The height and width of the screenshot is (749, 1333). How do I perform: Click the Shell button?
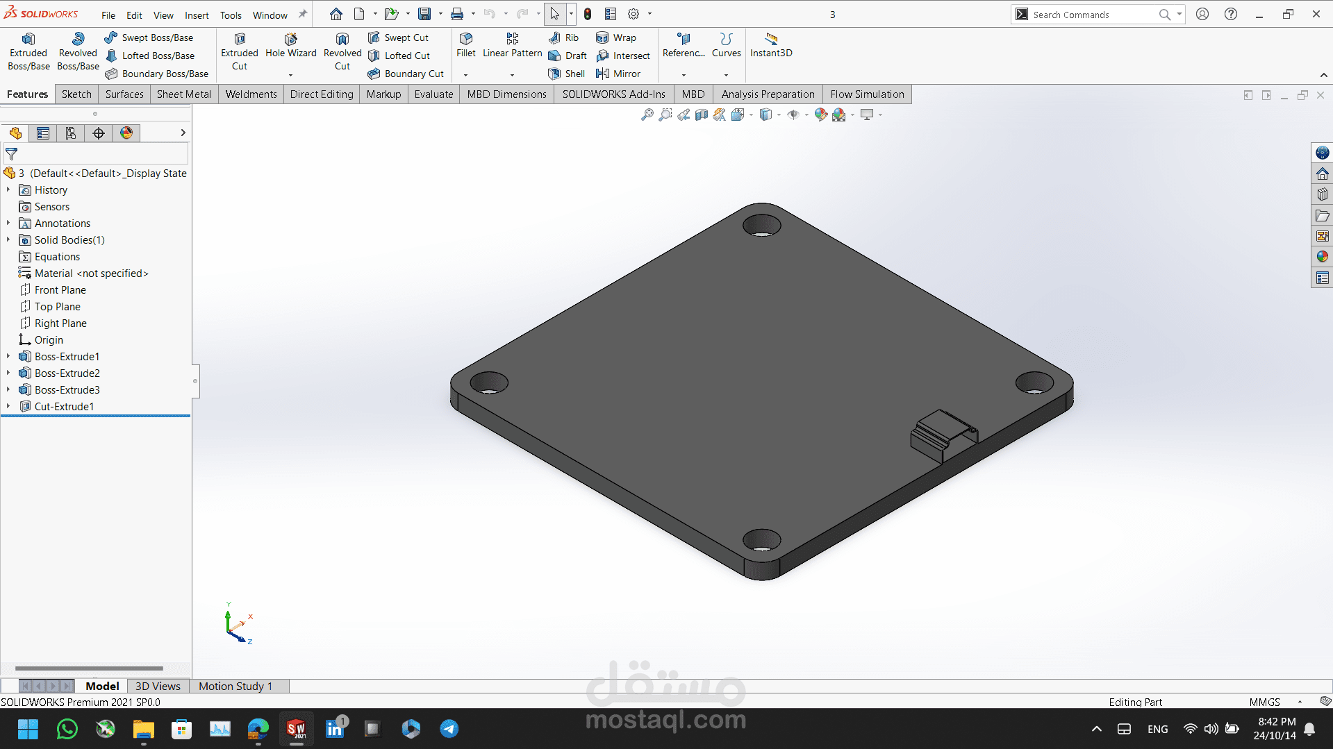pos(567,74)
